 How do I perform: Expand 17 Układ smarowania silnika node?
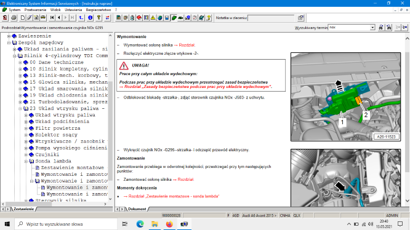point(20,89)
